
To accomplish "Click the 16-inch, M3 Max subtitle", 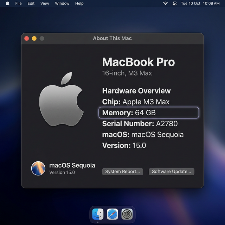I will 127,73.
